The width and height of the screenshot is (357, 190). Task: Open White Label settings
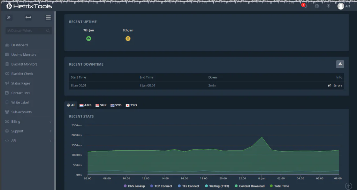click(20, 102)
